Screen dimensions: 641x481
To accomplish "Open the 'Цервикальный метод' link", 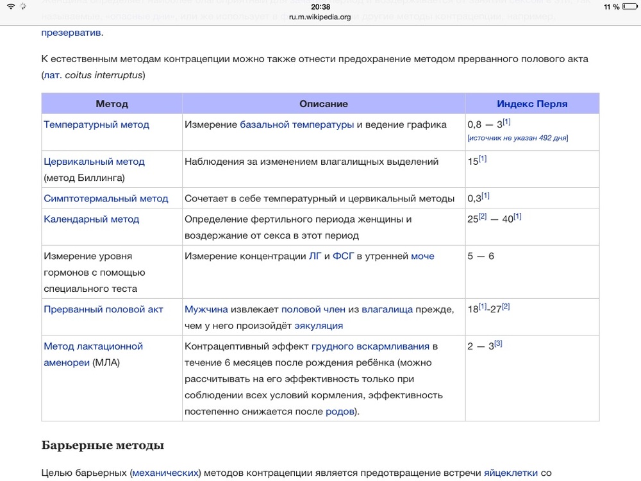I will point(94,162).
